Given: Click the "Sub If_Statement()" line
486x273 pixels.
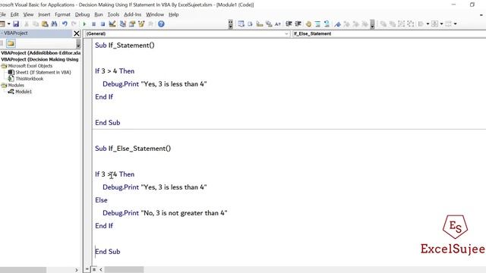Looking at the screenshot, I should (x=125, y=45).
